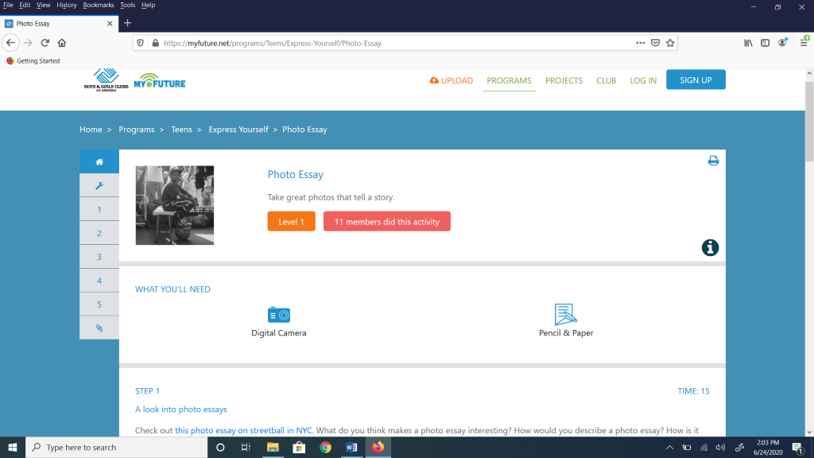
Task: Open the History menu
Action: tap(67, 5)
